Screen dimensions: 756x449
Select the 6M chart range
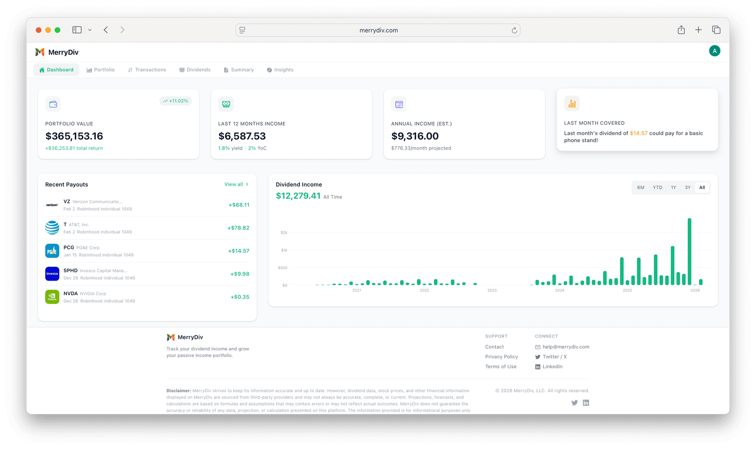pos(640,187)
